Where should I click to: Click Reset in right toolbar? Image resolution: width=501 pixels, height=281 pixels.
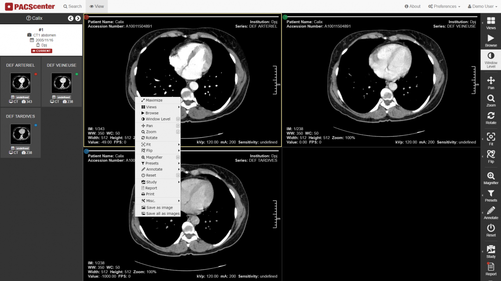[x=491, y=231]
